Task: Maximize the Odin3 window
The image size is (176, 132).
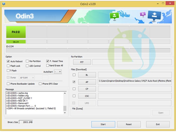Action: coord(163,3)
